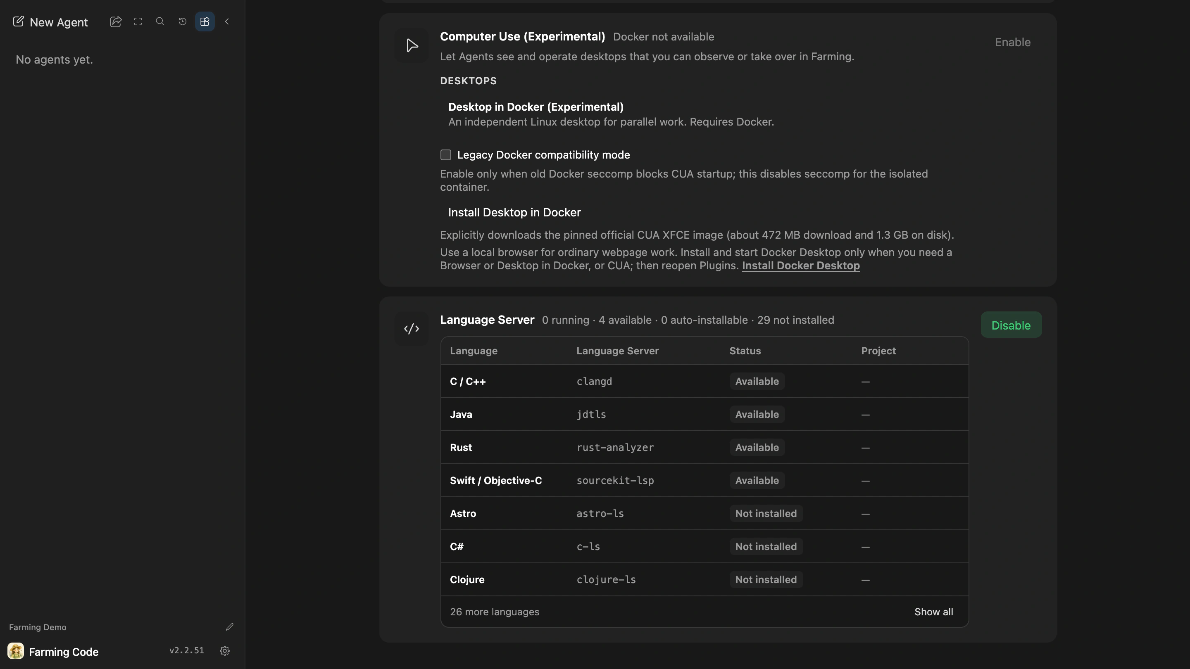Image resolution: width=1190 pixels, height=669 pixels.
Task: Click the fullscreen frame icon
Action: point(138,22)
